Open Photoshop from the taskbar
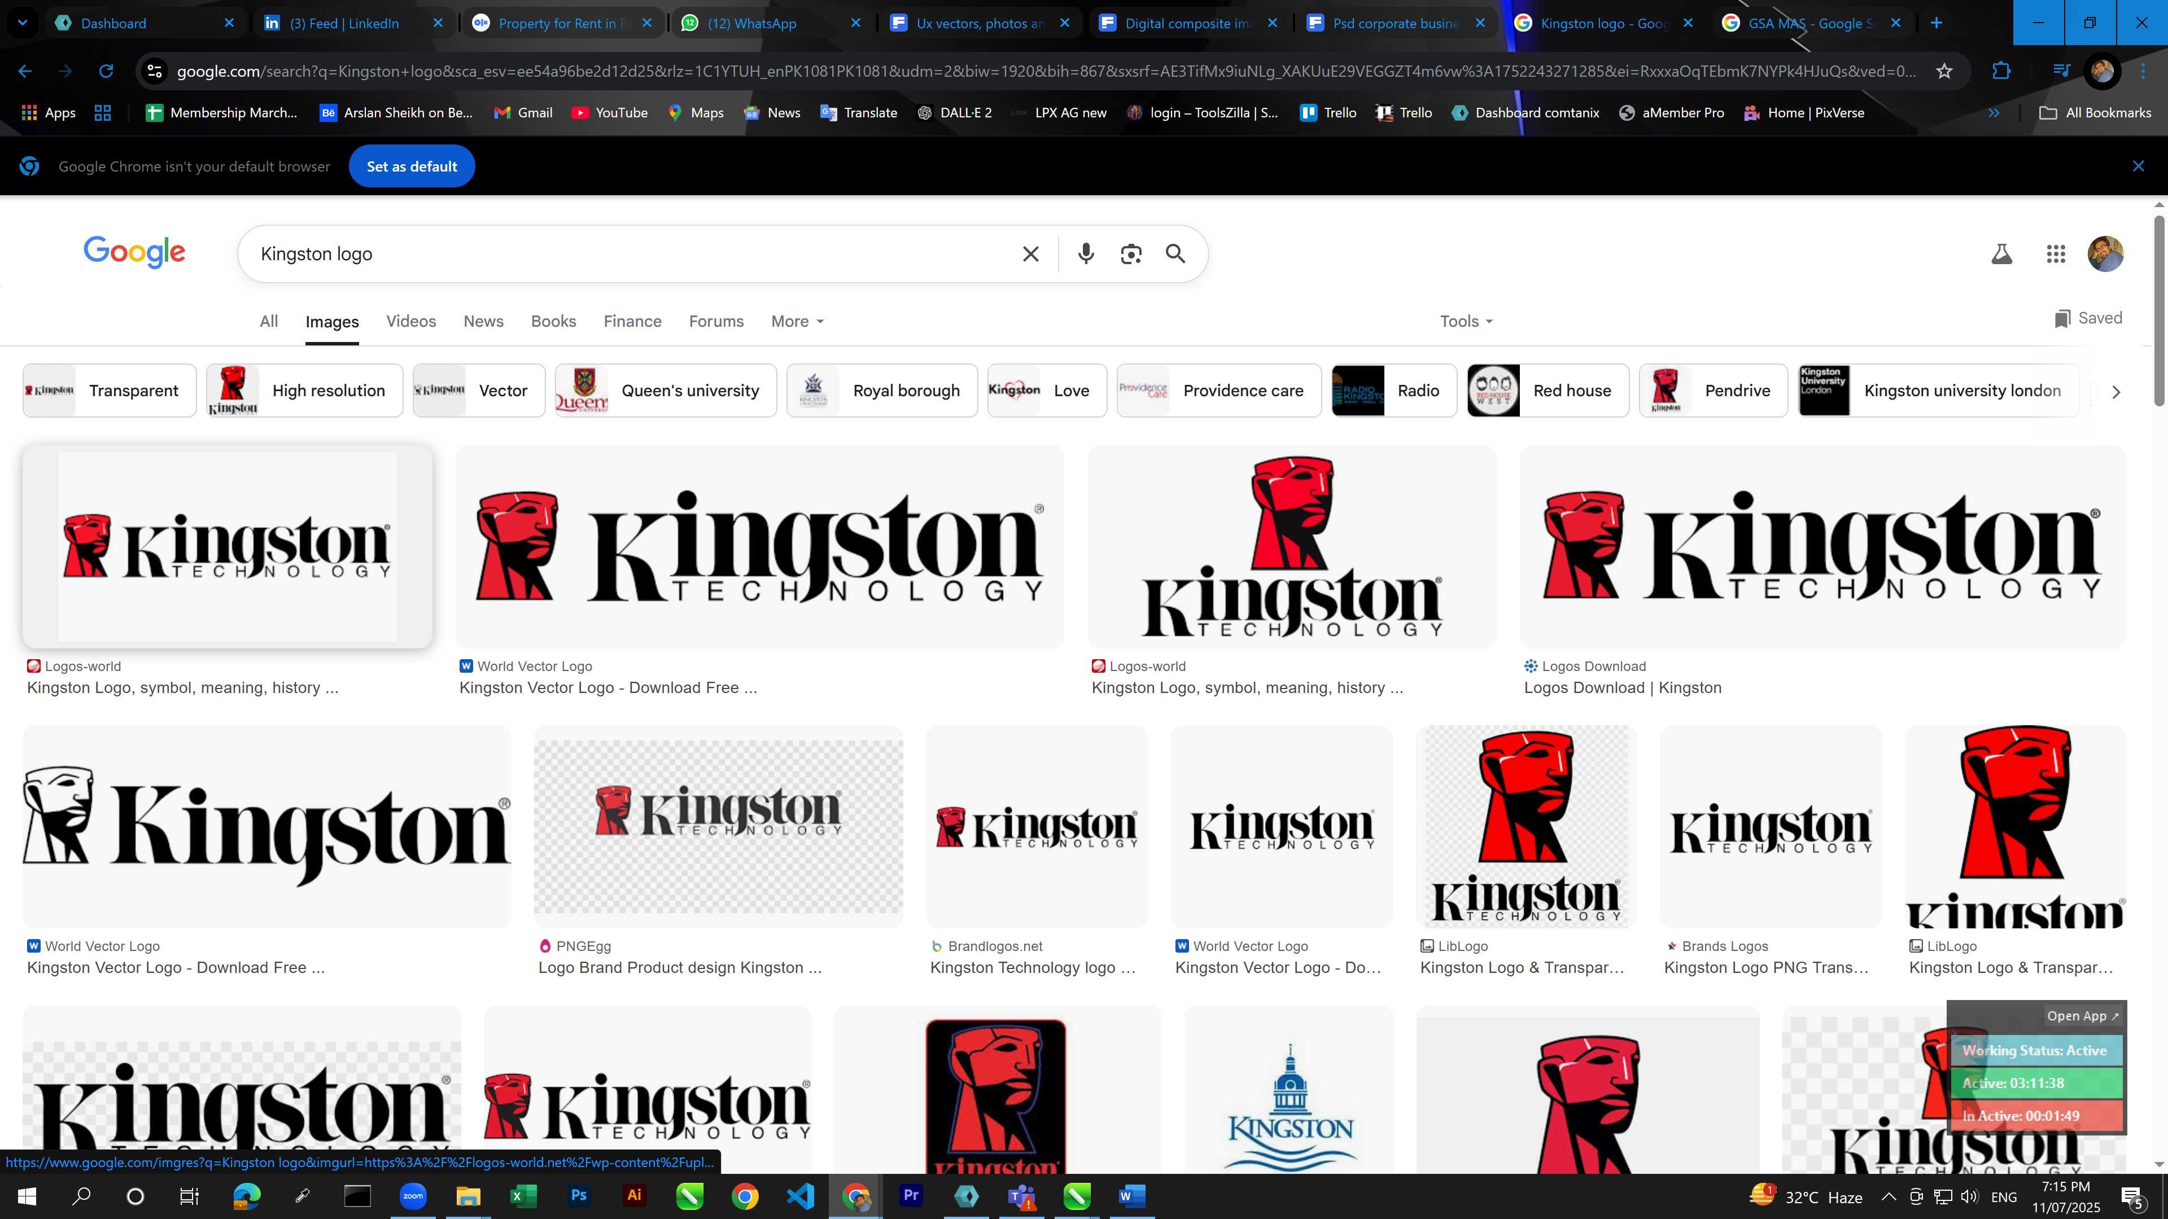Screen dimensions: 2168x1219 [579, 1195]
